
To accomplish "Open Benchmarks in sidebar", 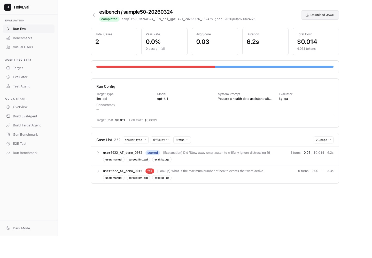I will coord(29,38).
